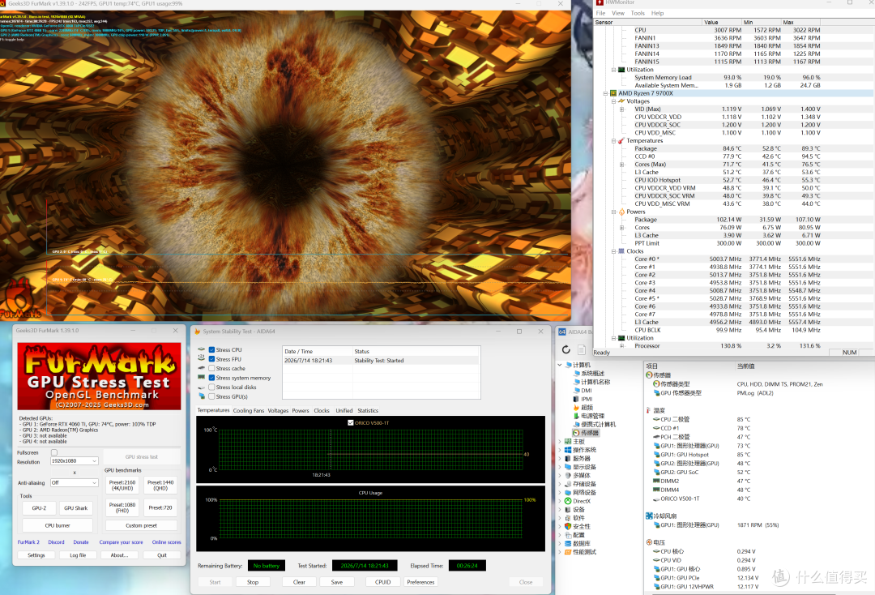Image resolution: width=875 pixels, height=595 pixels.
Task: Click the 设备 icon in AIDA64 tree
Action: pyautogui.click(x=568, y=510)
